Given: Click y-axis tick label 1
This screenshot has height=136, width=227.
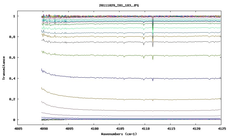Looking at the screenshot, I should point(14,16).
